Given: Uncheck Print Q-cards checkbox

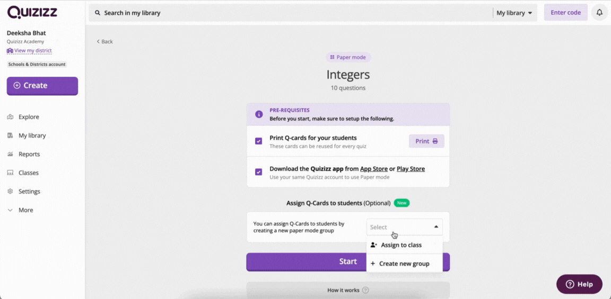Looking at the screenshot, I should click(x=258, y=141).
